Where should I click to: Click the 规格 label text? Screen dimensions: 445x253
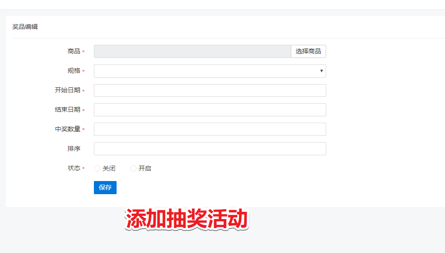[x=74, y=71]
